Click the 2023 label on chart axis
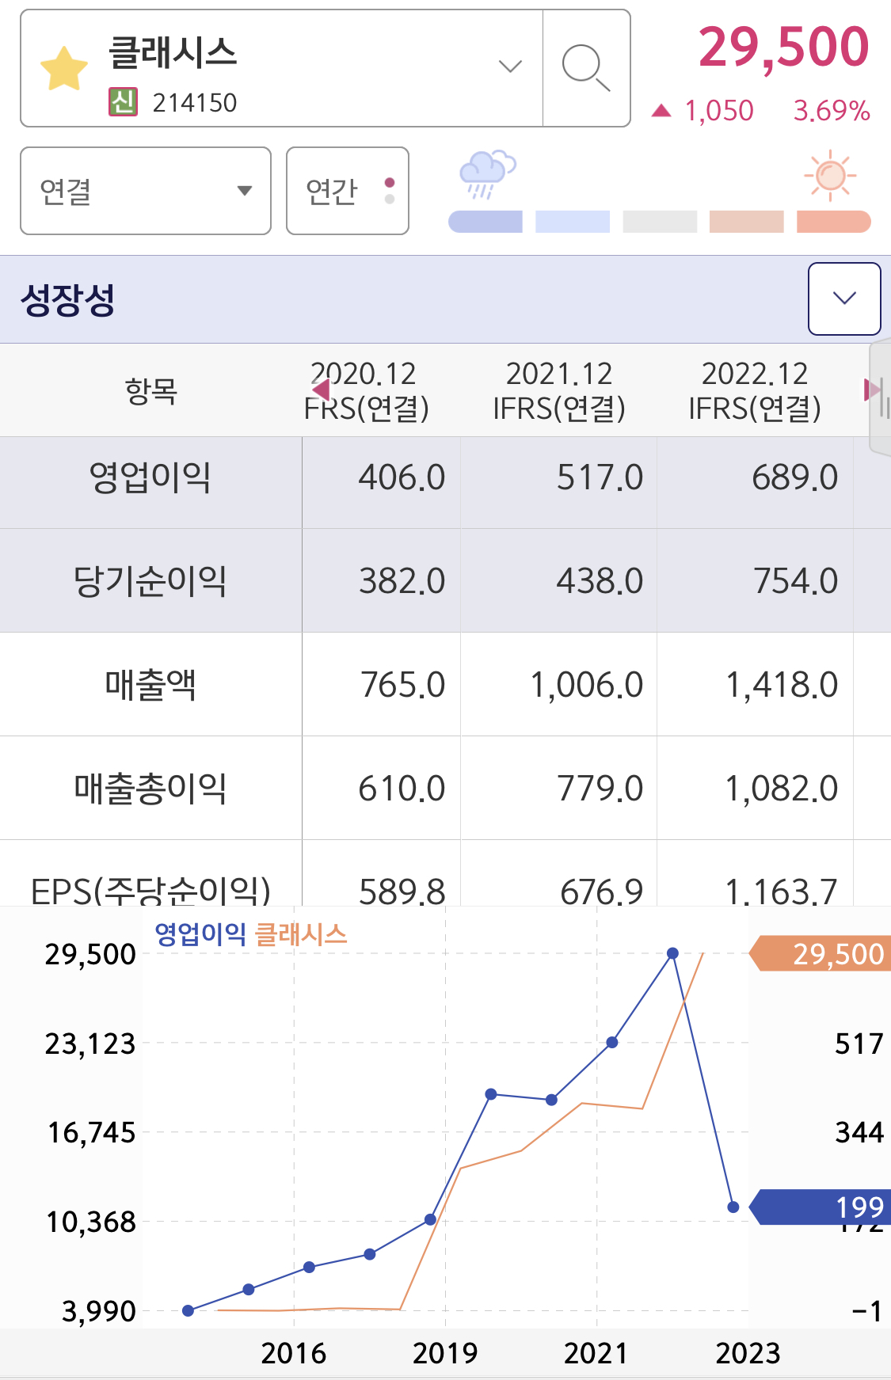The height and width of the screenshot is (1380, 891). [748, 1353]
